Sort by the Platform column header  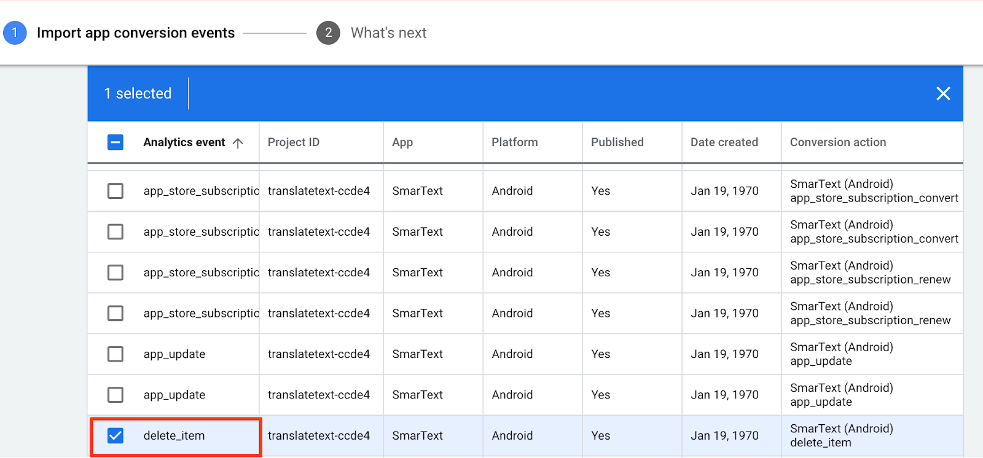[x=514, y=142]
